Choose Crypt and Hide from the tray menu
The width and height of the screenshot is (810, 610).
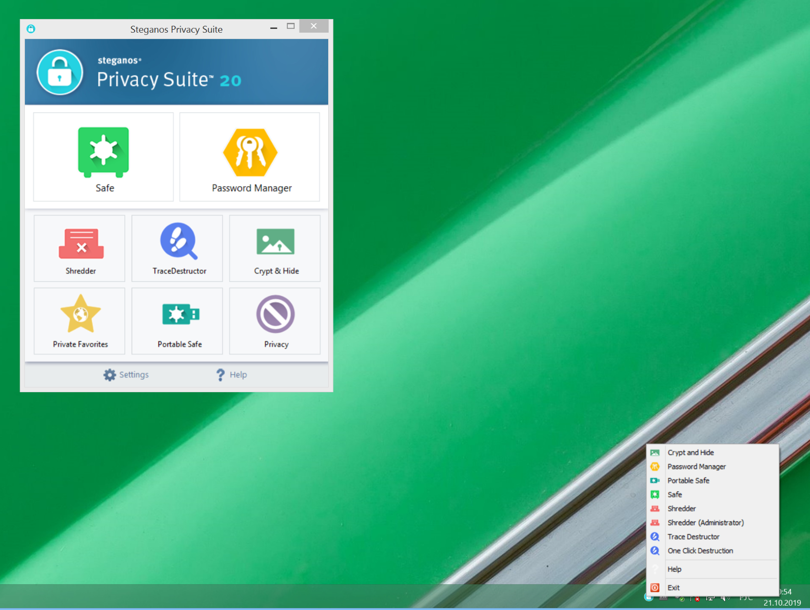click(712, 453)
